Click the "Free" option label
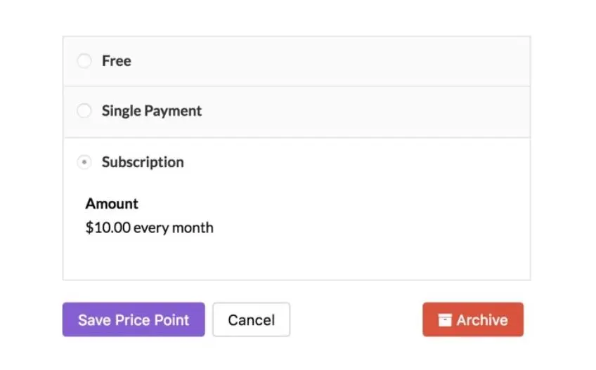Viewport: 596px width, 370px height. coord(116,61)
